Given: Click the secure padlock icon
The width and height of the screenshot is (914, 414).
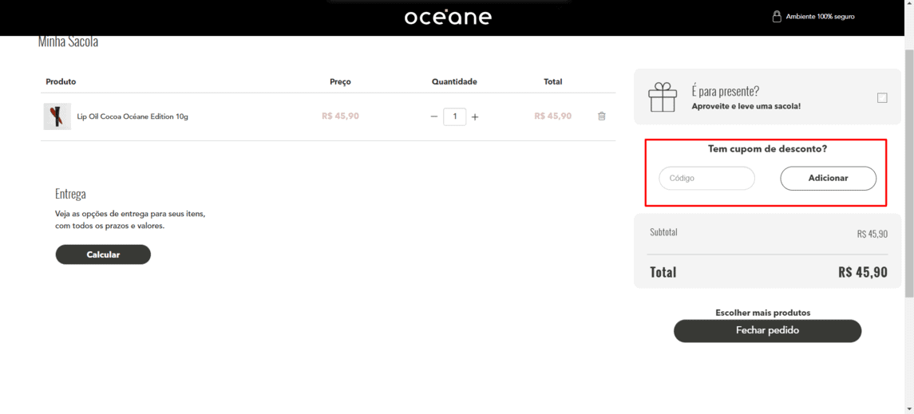Looking at the screenshot, I should click(777, 16).
